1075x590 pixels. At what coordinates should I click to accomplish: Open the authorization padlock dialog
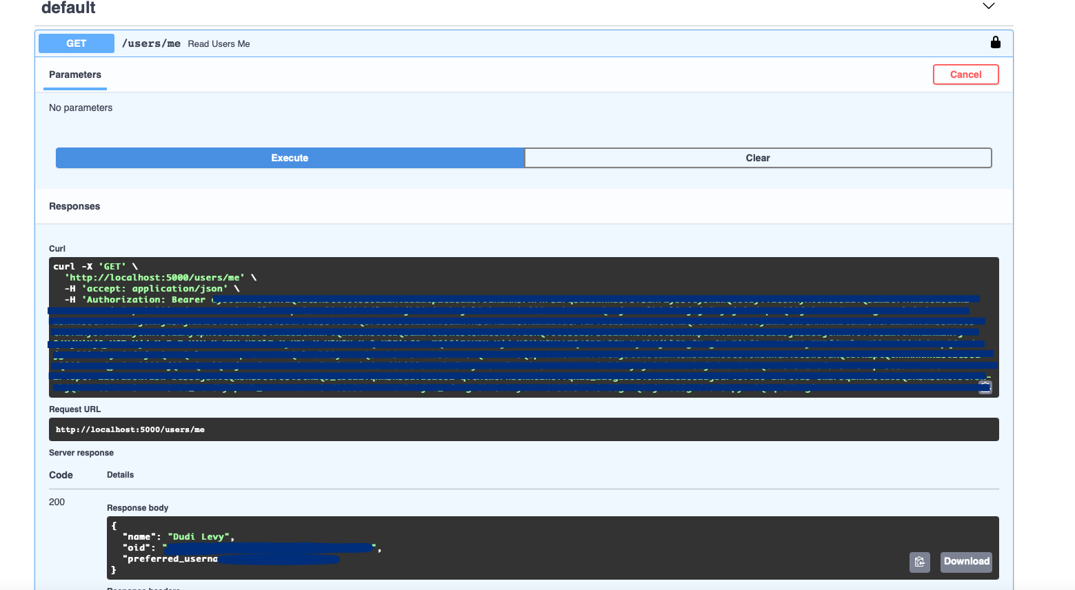click(x=996, y=42)
